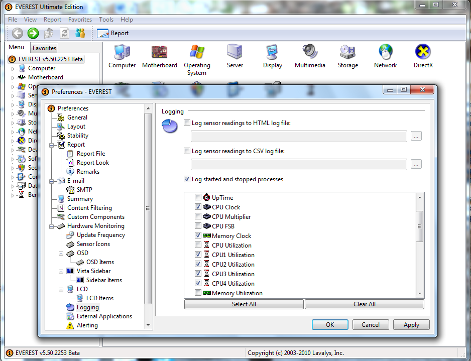
Task: Select Layout preferences page
Action: click(76, 127)
